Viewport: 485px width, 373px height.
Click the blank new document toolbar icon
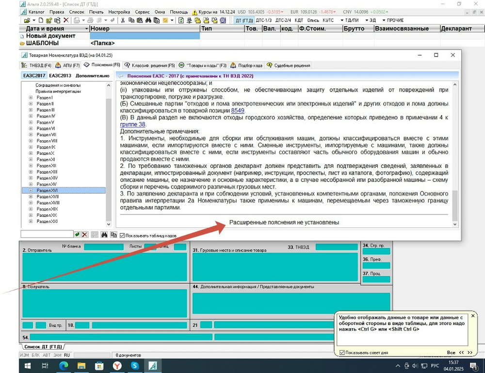(x=41, y=20)
